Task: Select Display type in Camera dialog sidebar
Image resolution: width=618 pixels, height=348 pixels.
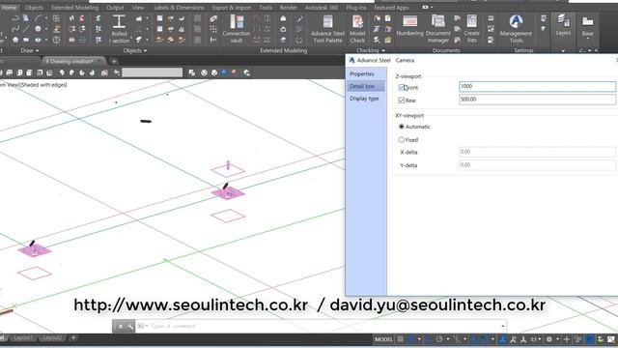Action: [x=364, y=99]
